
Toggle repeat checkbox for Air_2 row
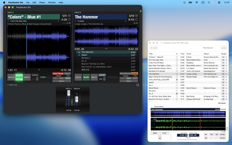point(177,94)
